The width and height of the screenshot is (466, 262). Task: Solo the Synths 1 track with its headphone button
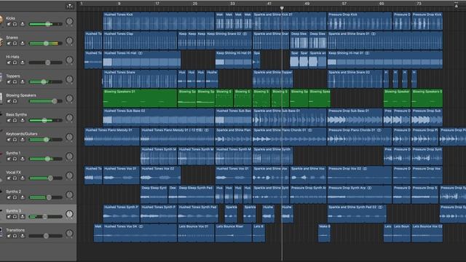click(x=15, y=159)
